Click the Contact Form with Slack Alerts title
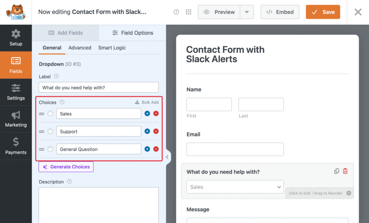The image size is (369, 223). (x=225, y=54)
